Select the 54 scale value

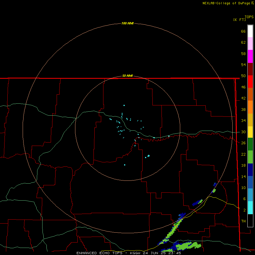tap(243, 65)
